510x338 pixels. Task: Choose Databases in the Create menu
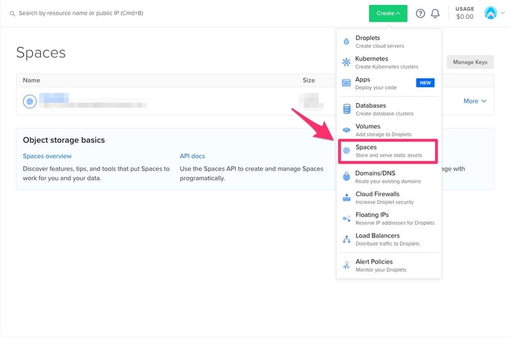389,109
